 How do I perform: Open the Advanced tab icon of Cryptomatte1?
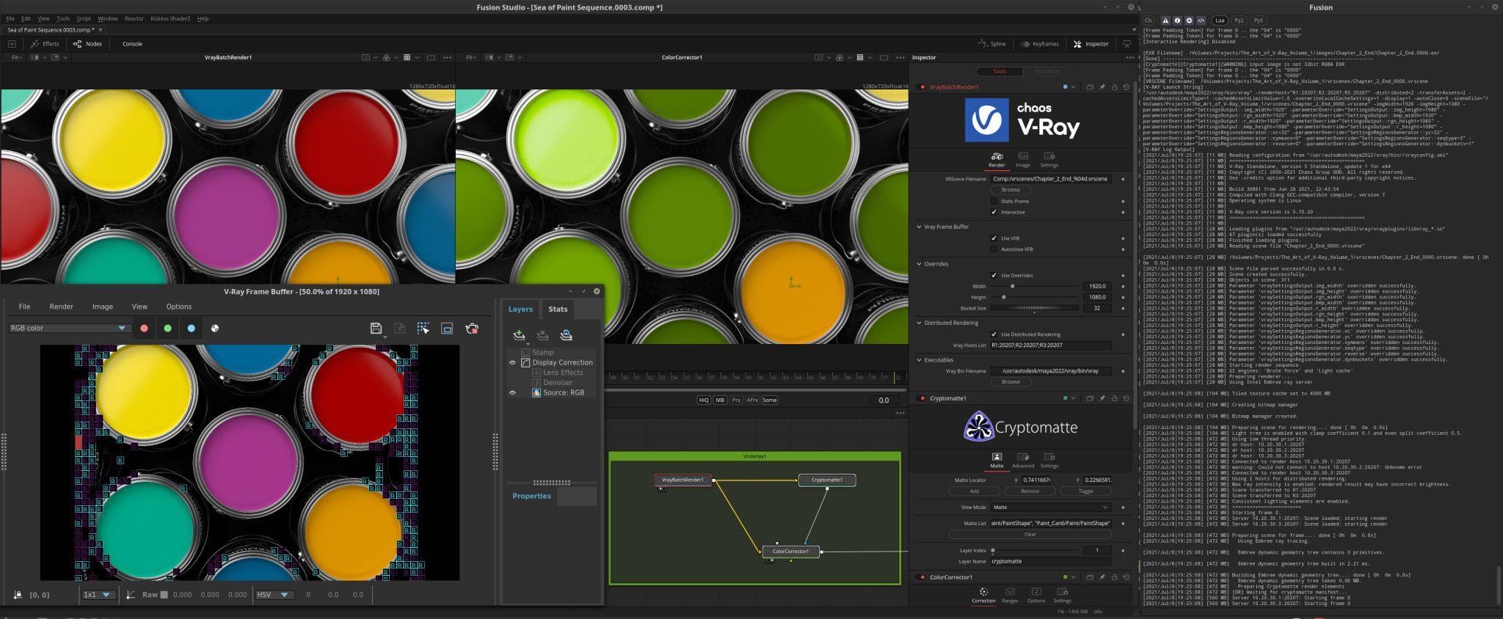click(1023, 461)
